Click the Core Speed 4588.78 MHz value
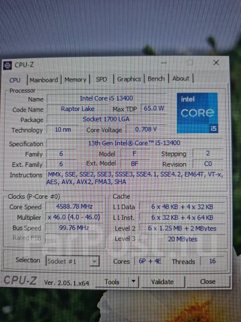Screen dimensions: 241x322 point(74,207)
